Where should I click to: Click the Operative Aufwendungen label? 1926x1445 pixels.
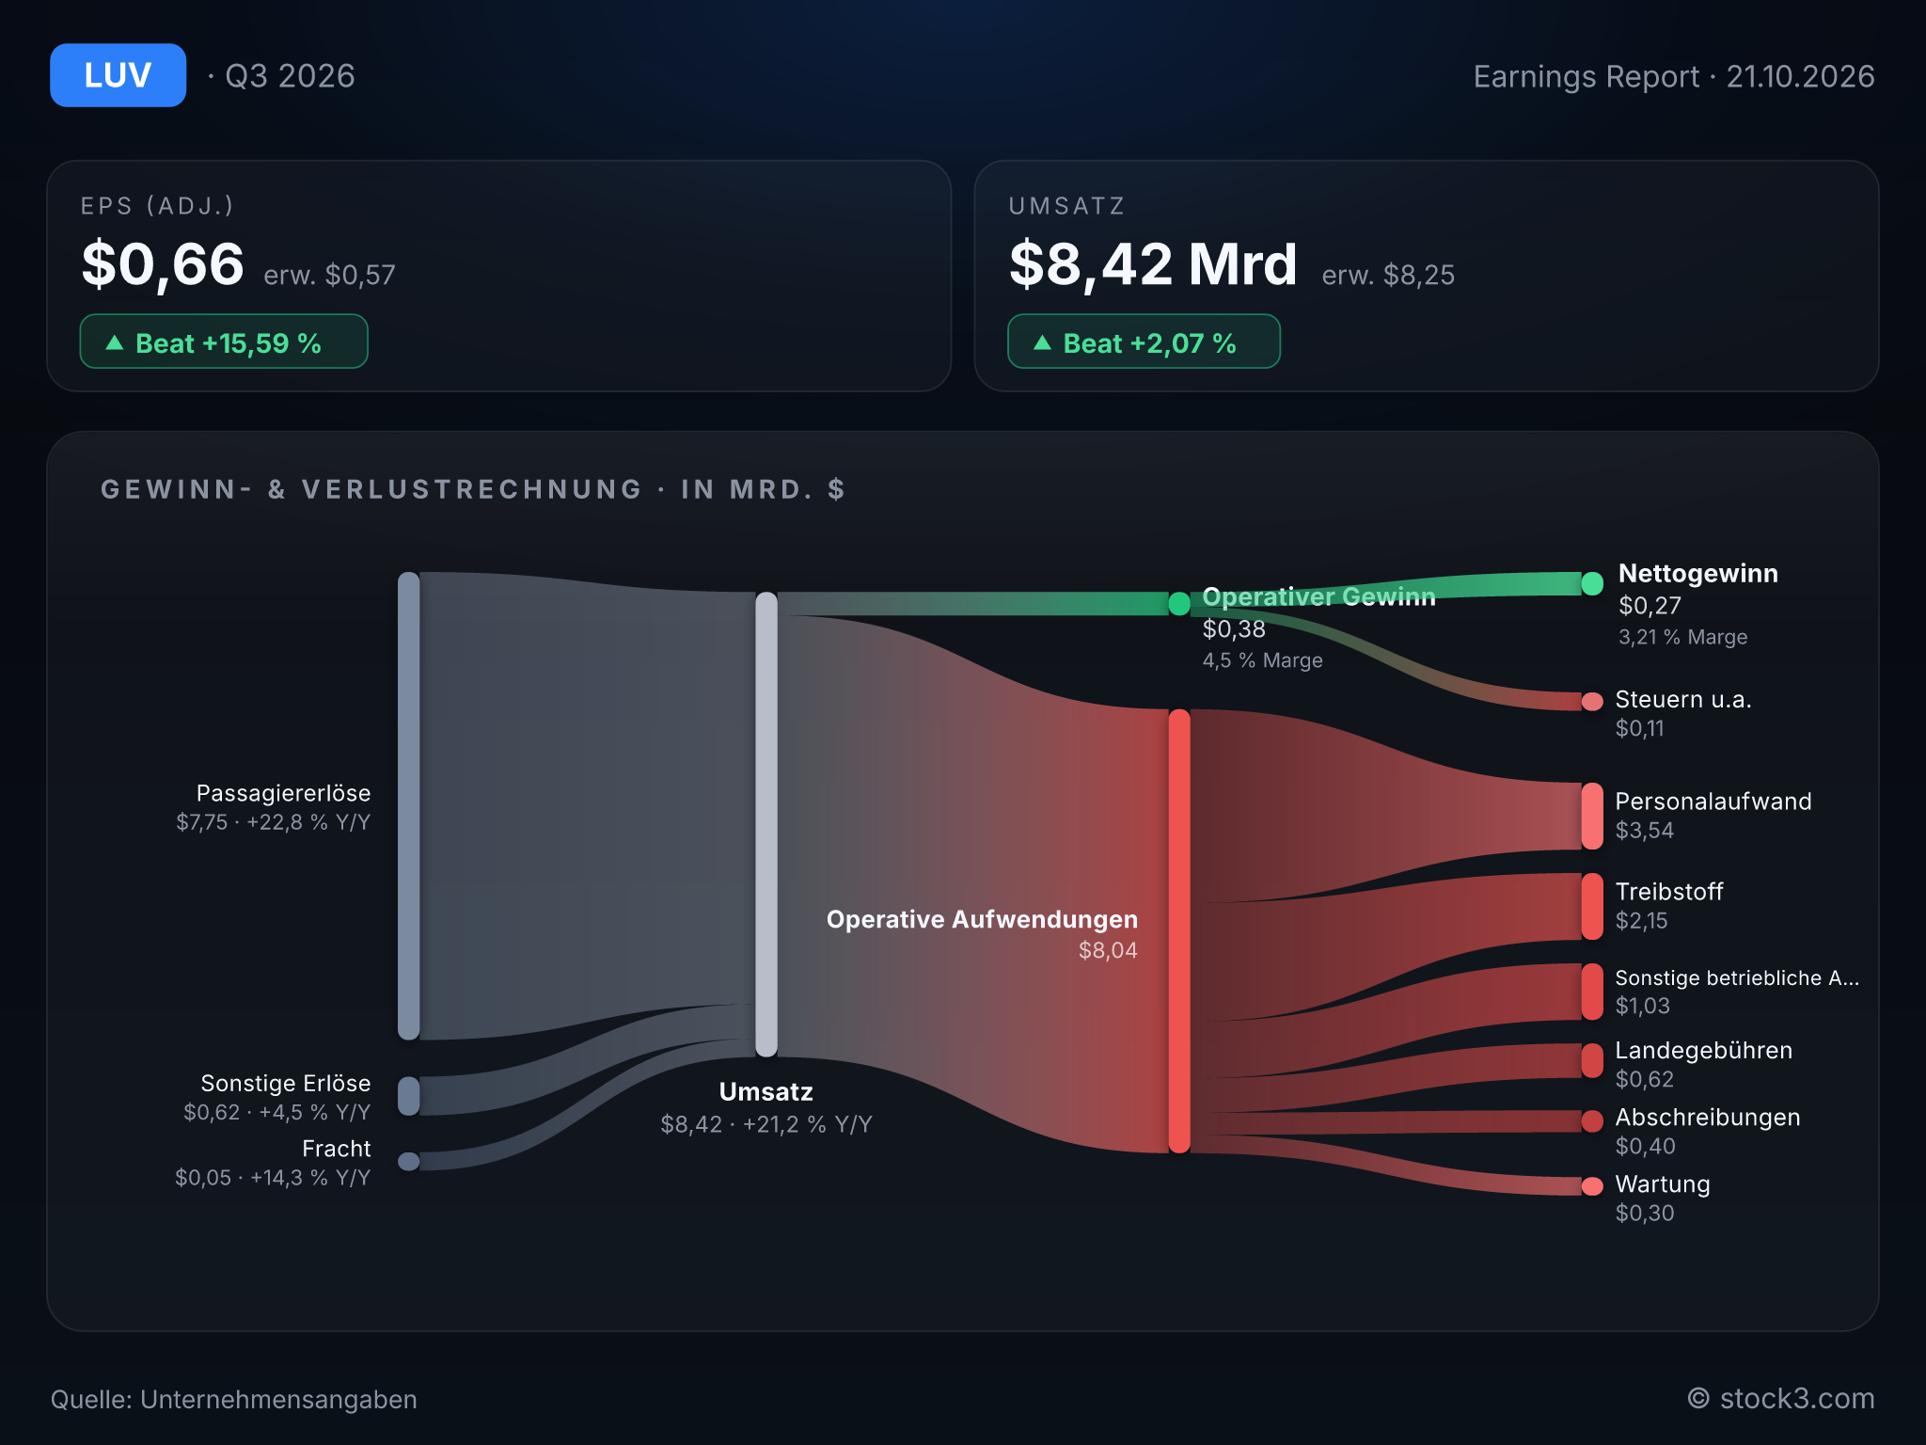(982, 919)
